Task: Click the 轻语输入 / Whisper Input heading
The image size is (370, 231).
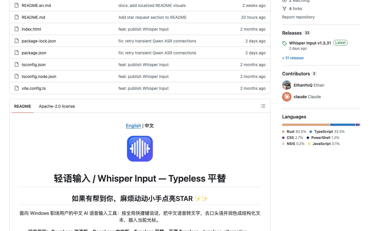Action: click(140, 178)
